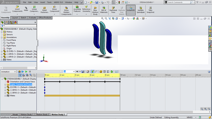This screenshot has width=212, height=119.
Task: Open the Tools menu
Action: [x=49, y=2]
